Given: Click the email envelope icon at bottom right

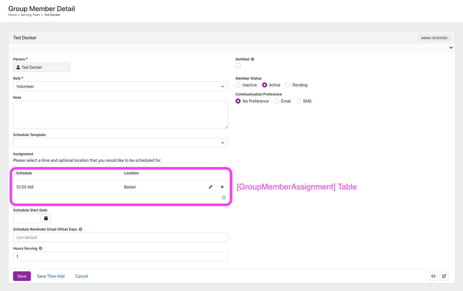Looking at the screenshot, I should tap(433, 276).
